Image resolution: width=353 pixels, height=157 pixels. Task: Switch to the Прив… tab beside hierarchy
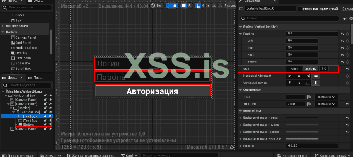pyautogui.click(x=36, y=78)
